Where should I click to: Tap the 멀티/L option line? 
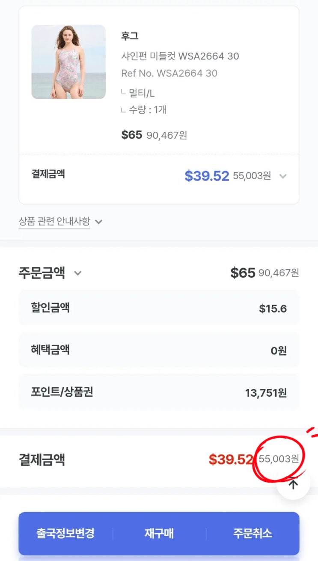[141, 93]
